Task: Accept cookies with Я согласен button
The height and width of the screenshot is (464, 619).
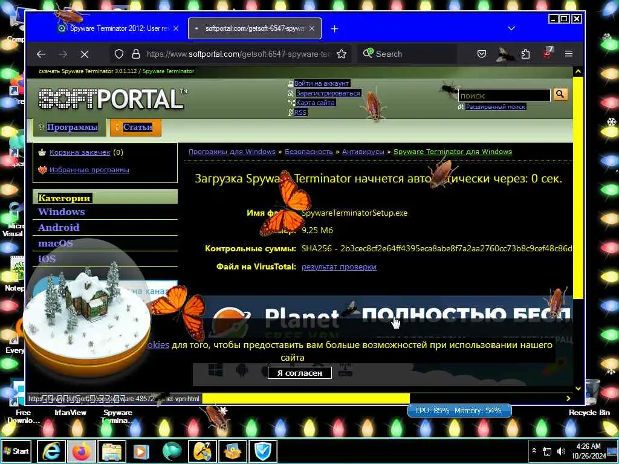Action: 300,373
